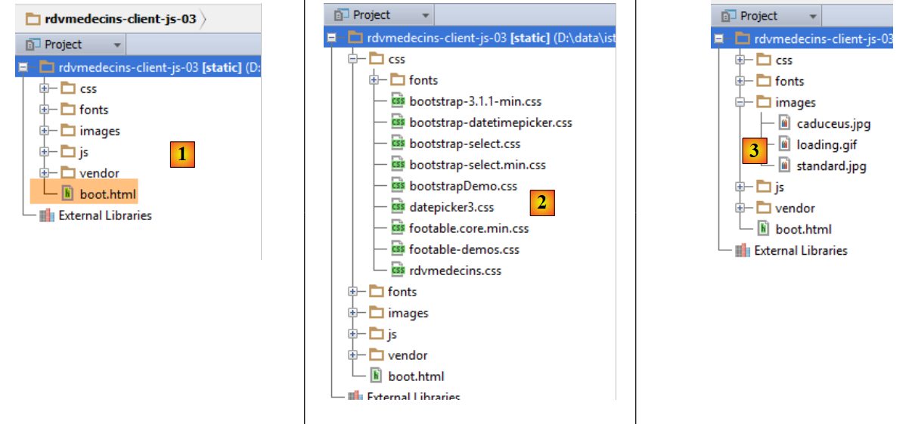Select bootstrap-select.min.css in the tree
The height and width of the screenshot is (424, 912).
tap(477, 165)
